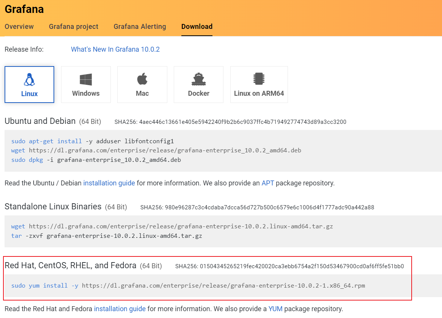442x318 pixels.
Task: Click the wget .deb download command line
Action: pos(156,150)
